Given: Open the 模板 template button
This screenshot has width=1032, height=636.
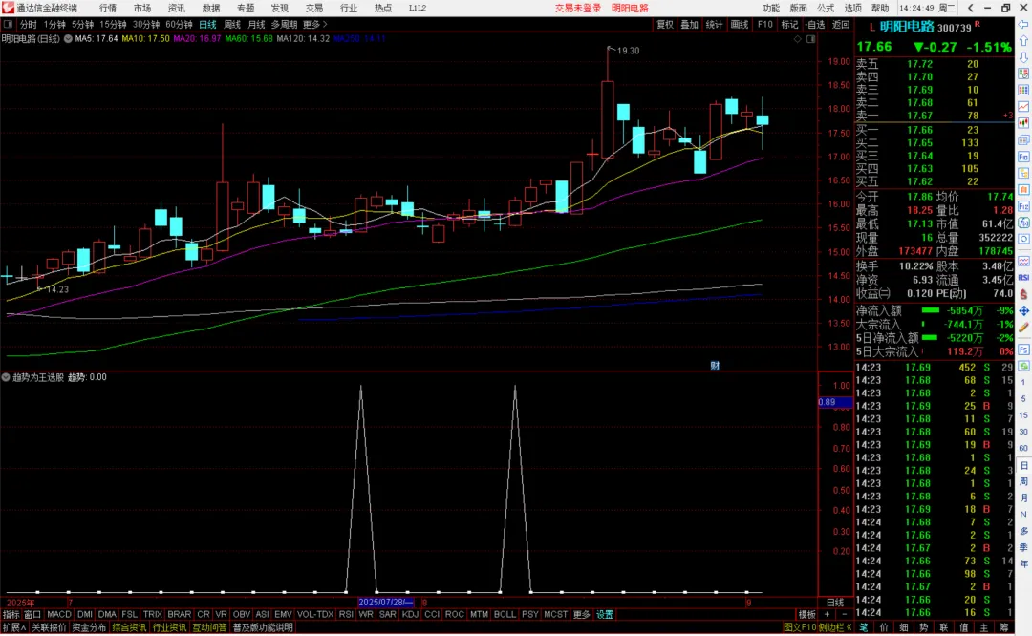Looking at the screenshot, I should point(806,614).
